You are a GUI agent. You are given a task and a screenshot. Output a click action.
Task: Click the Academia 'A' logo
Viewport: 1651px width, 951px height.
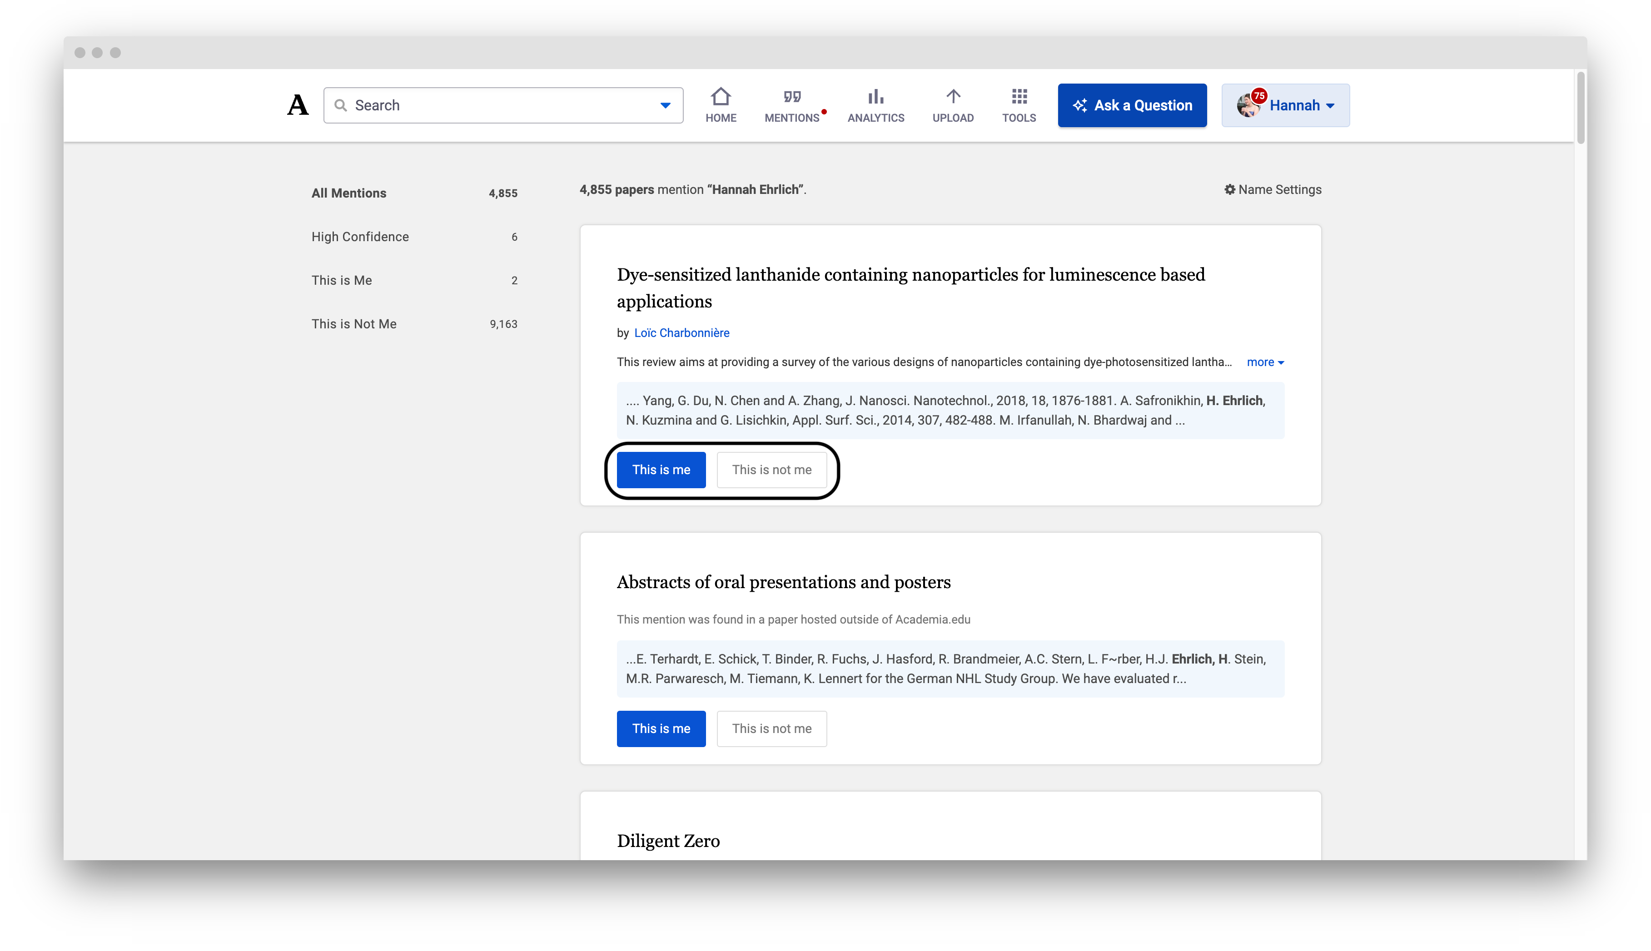click(298, 104)
